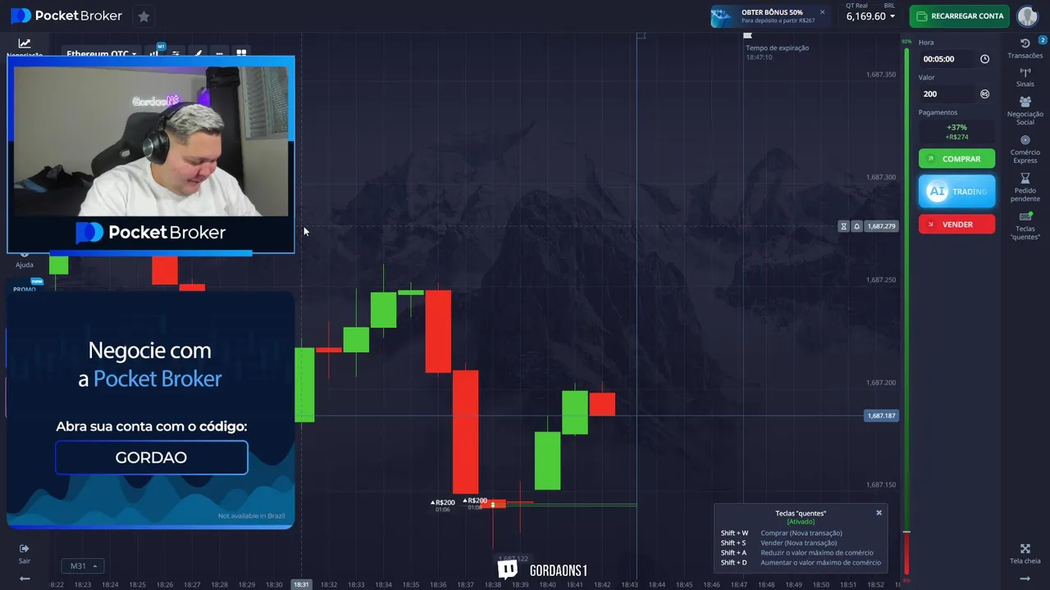Click the 1,687.279 crosshair price label
The image size is (1050, 590).
coord(881,226)
